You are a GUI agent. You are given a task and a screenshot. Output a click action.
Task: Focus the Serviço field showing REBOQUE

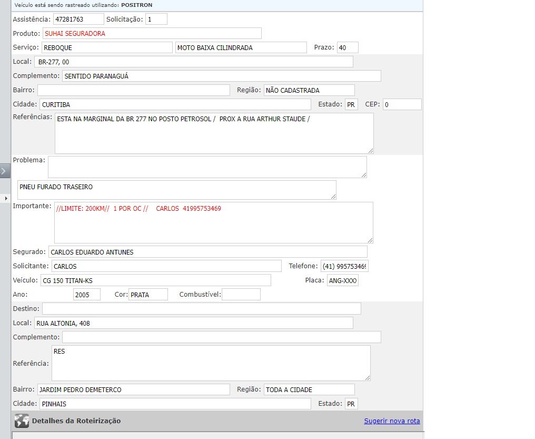[x=107, y=47]
